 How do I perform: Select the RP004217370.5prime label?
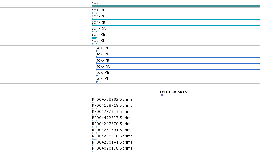[x=112, y=124]
